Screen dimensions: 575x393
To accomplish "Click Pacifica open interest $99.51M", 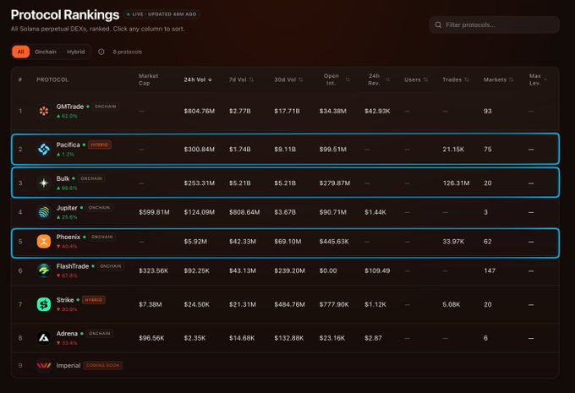I will (x=332, y=150).
